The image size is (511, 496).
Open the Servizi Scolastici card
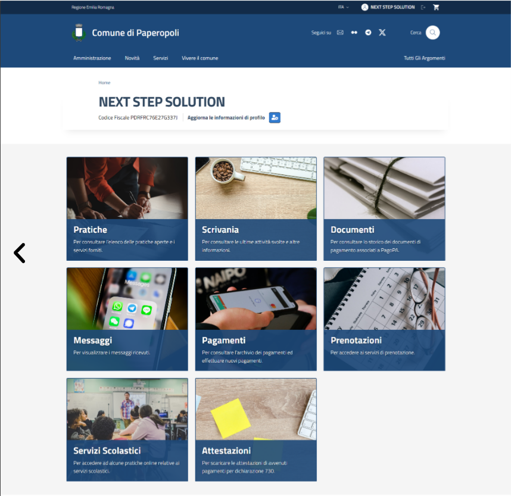point(127,429)
